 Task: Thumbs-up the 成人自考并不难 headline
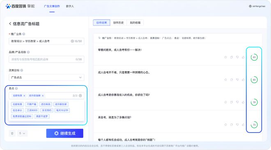[x=243, y=80]
